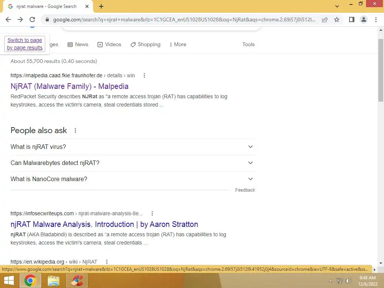Open the Windows Start menu
The width and height of the screenshot is (384, 288).
tap(9, 280)
